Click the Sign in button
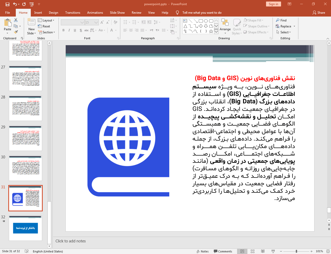 [x=273, y=4]
